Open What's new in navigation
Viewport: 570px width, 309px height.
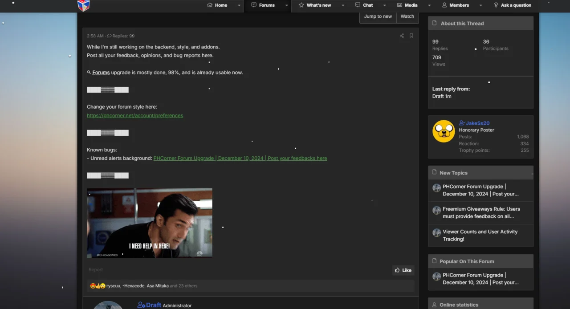(315, 5)
